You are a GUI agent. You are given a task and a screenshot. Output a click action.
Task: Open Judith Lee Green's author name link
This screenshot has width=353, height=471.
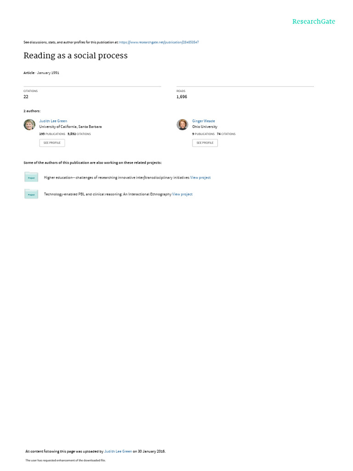tap(53, 121)
